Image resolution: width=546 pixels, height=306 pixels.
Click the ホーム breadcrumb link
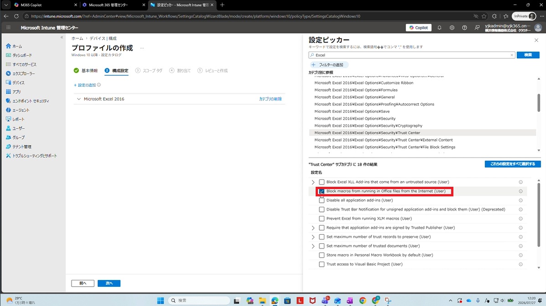(x=77, y=38)
